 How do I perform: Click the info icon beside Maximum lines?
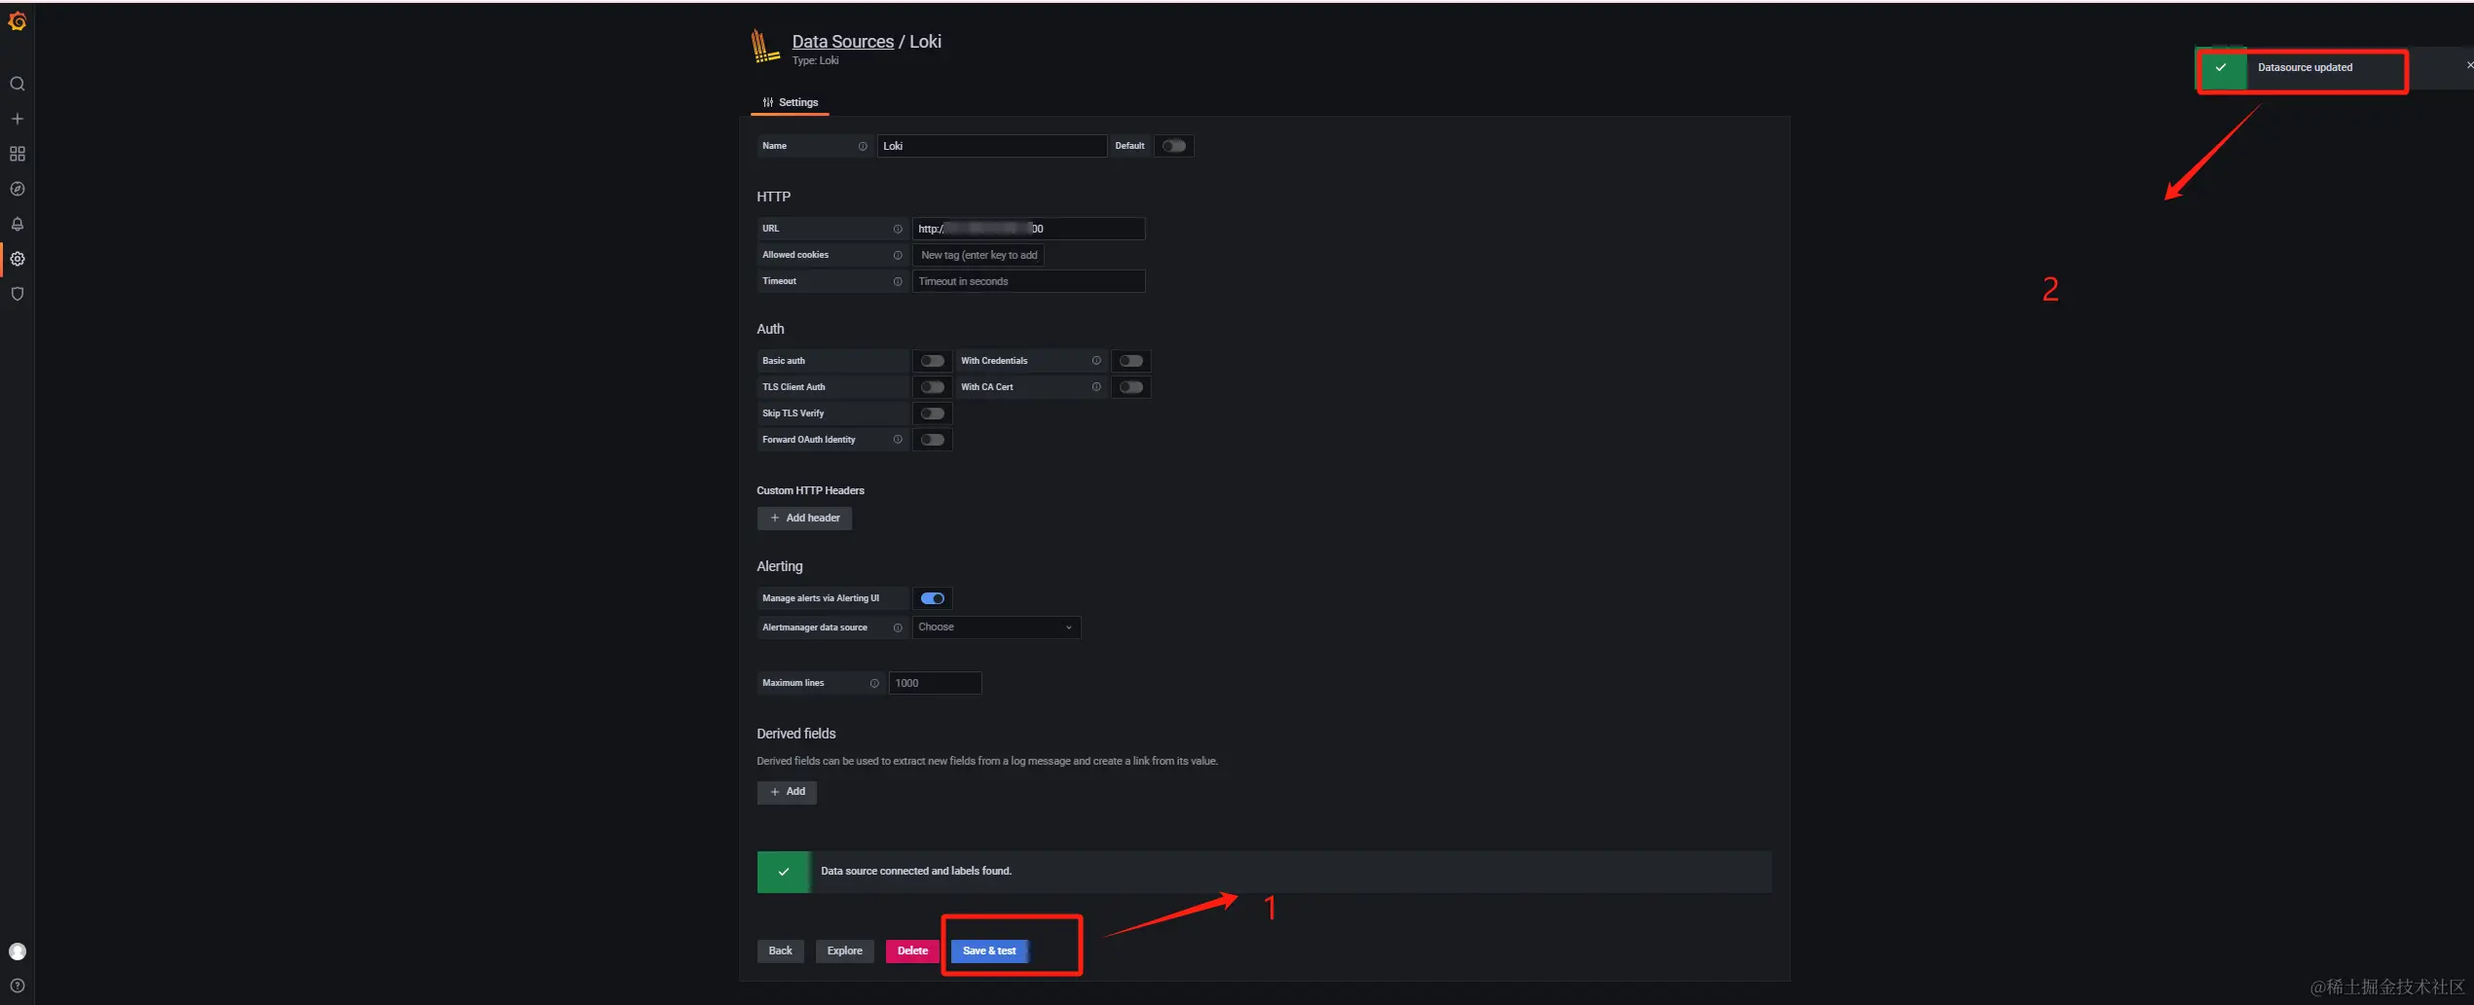874,683
